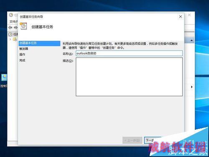The height and width of the screenshot is (157, 209).
Task: Select the 完成 wizard step
Action: point(22,60)
